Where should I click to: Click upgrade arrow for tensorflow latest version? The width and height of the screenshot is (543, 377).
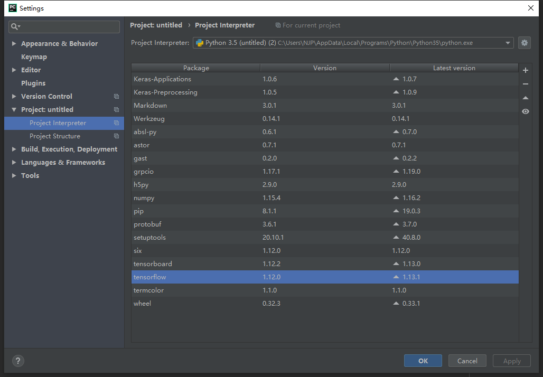coord(396,277)
